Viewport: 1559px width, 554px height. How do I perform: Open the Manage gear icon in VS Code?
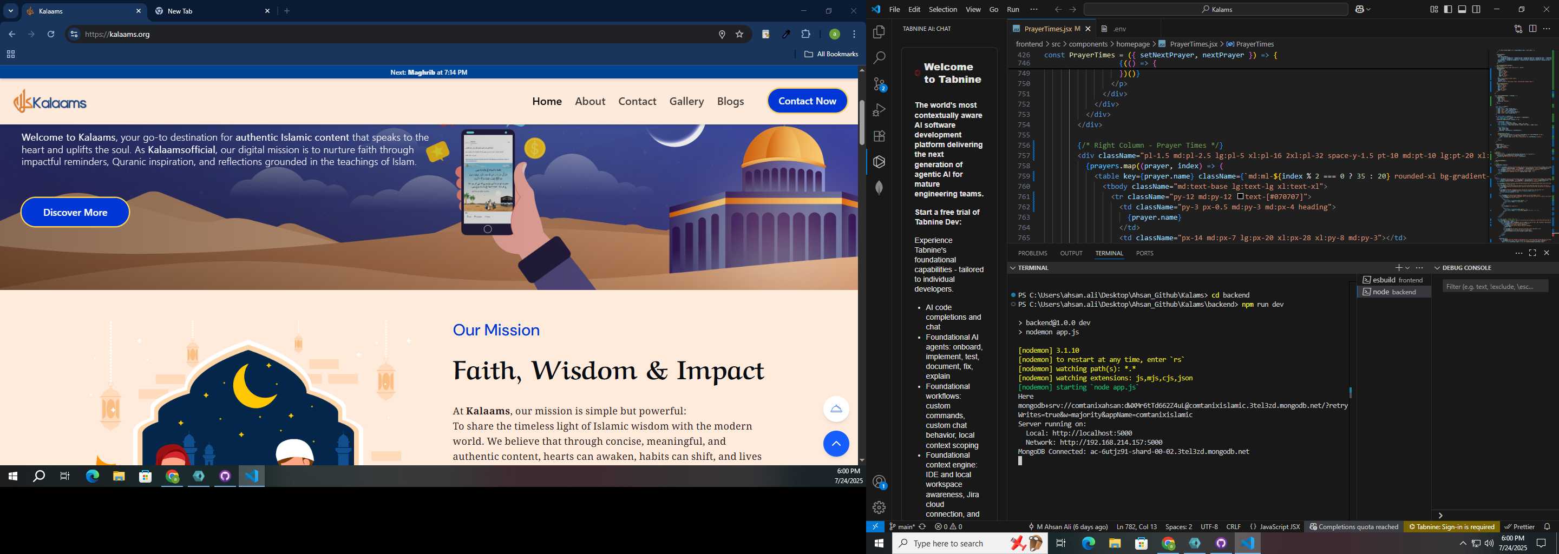click(x=879, y=507)
